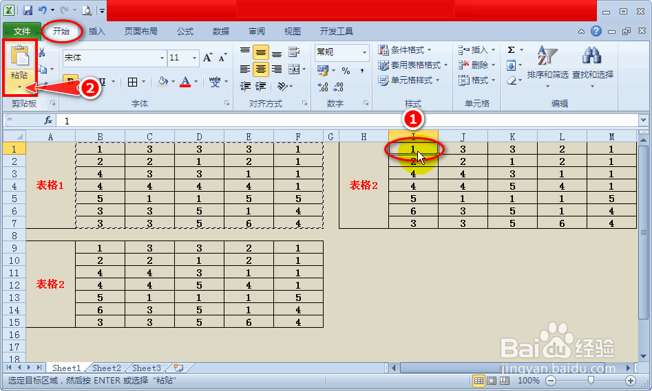Viewport: 652px width, 391px height.
Task: Open 条件格式 conditional formatting dropdown
Action: coord(404,50)
